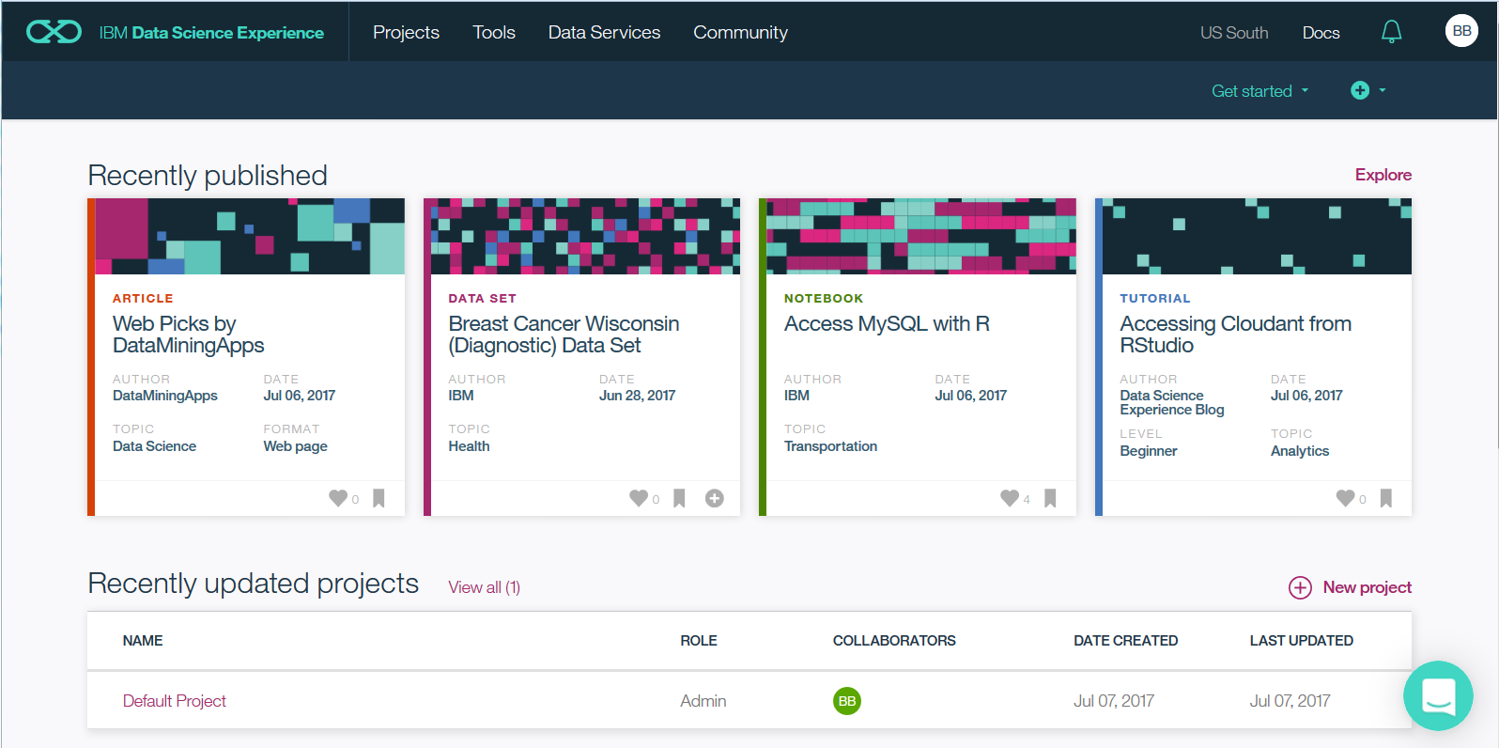Click the Beginner level text
1499x748 pixels.
coord(1148,451)
